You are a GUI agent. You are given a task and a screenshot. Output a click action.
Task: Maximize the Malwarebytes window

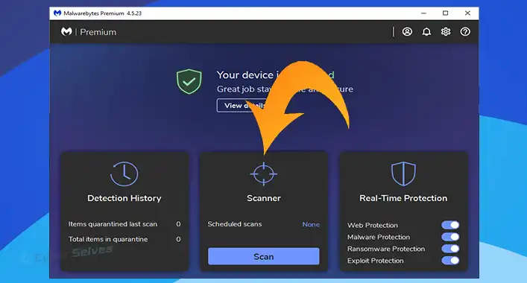coord(445,13)
